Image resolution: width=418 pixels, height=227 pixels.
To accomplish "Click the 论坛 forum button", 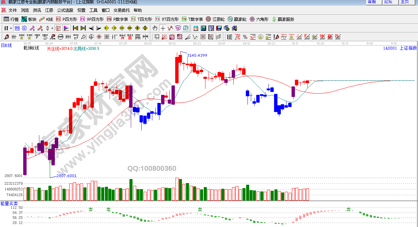I will 388,2.
